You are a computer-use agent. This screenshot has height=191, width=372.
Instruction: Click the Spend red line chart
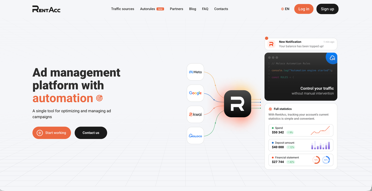pyautogui.click(x=320, y=130)
